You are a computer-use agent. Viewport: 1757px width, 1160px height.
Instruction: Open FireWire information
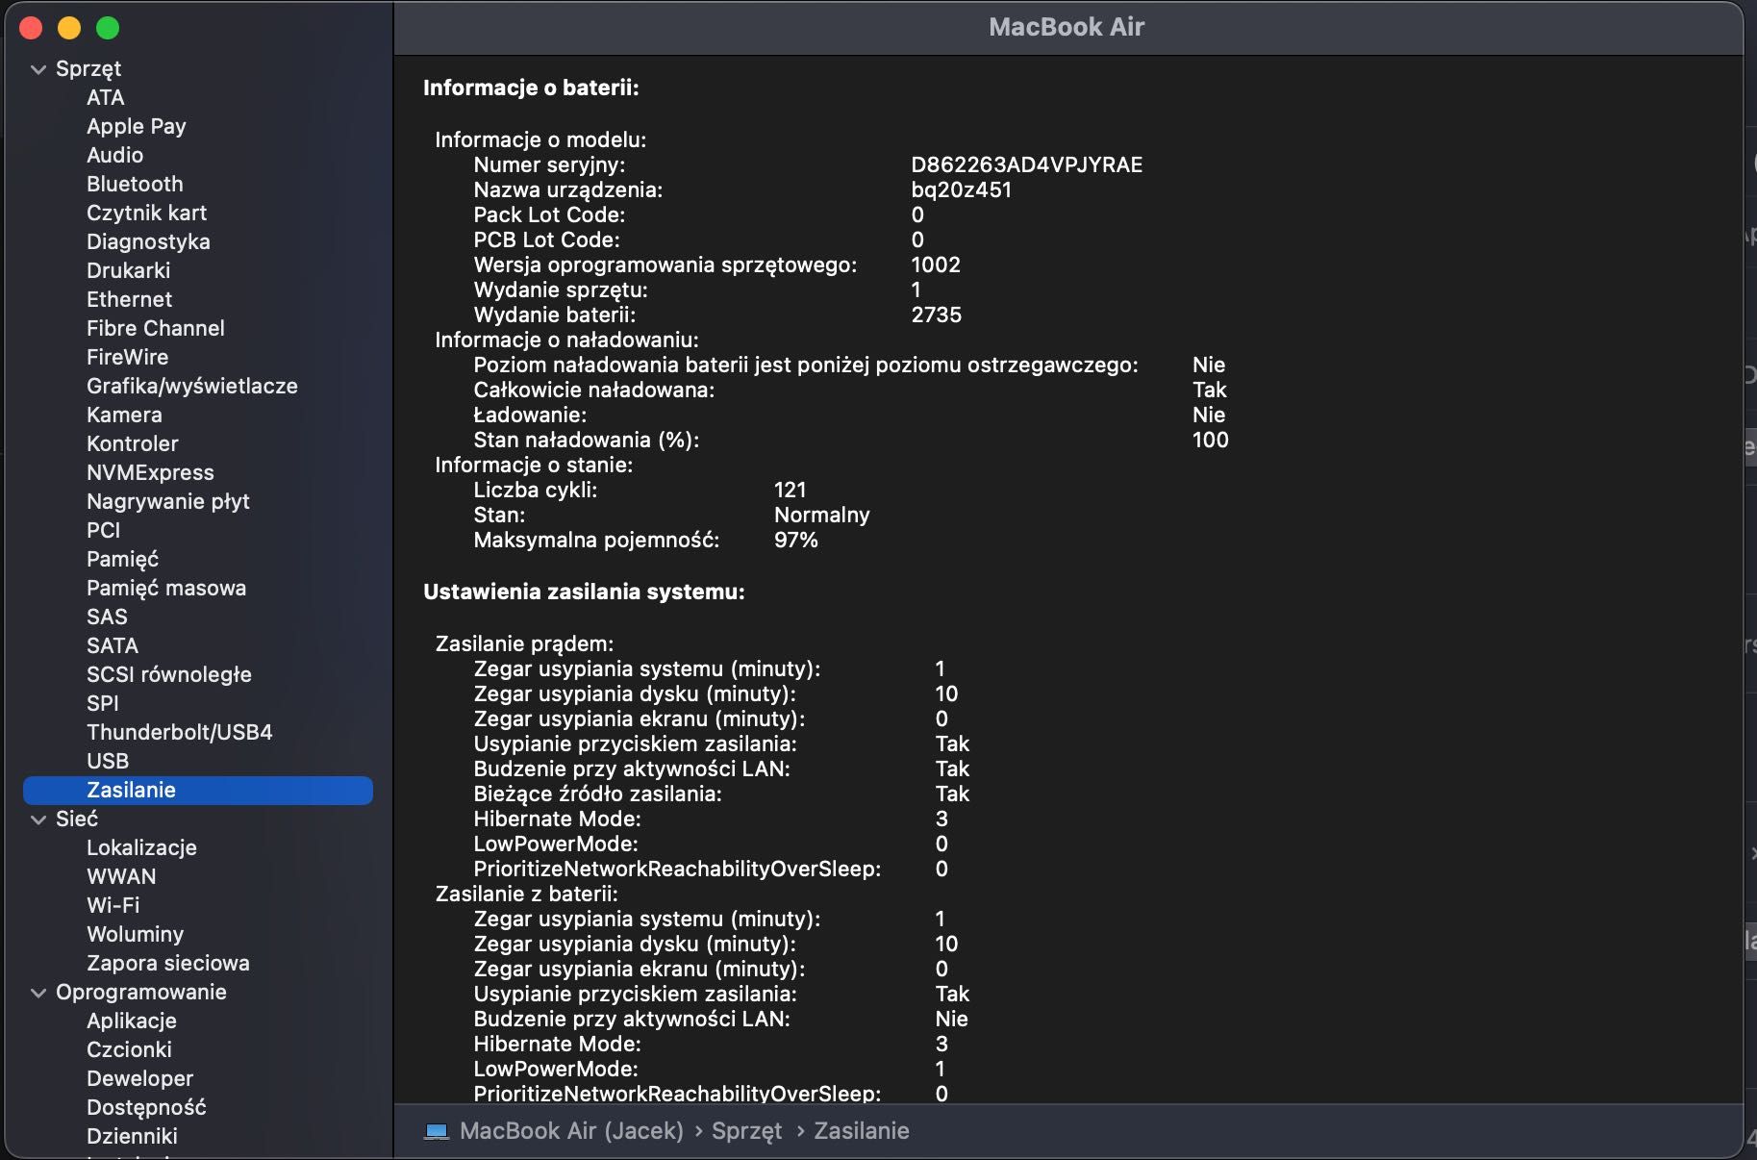[127, 357]
